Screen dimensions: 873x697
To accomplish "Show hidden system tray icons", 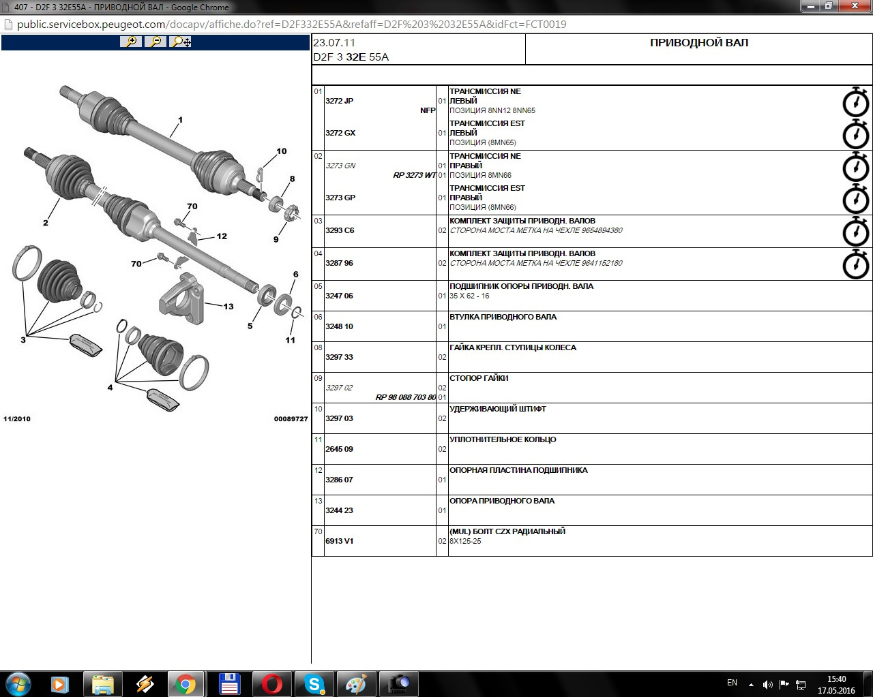I will pyautogui.click(x=751, y=685).
